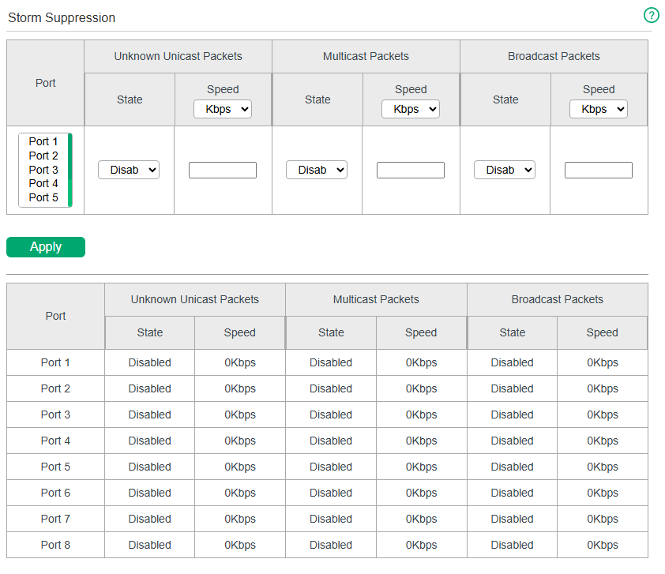
Task: Click Multicast Packets speed input field
Action: coord(411,170)
